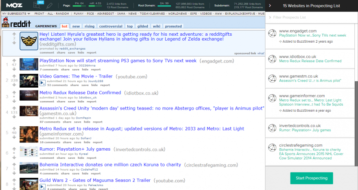
Task: Click the reddit alien logo
Action: click(5, 22)
